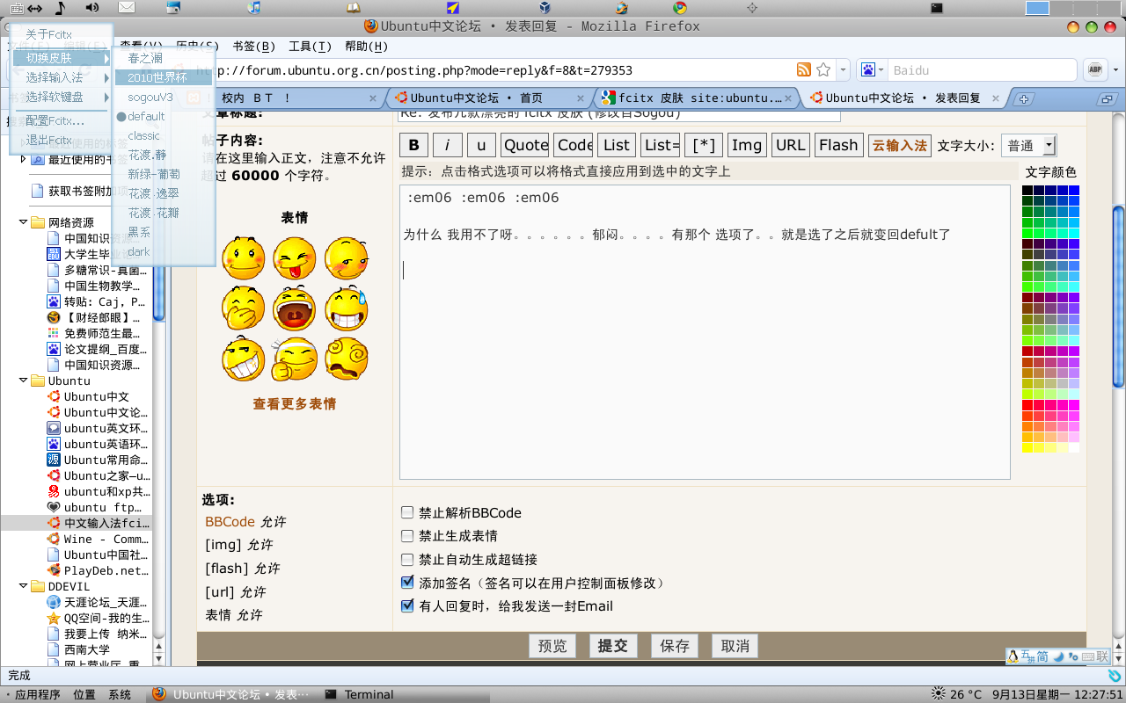Image resolution: width=1126 pixels, height=703 pixels.
Task: Click the B bold format button
Action: [413, 145]
